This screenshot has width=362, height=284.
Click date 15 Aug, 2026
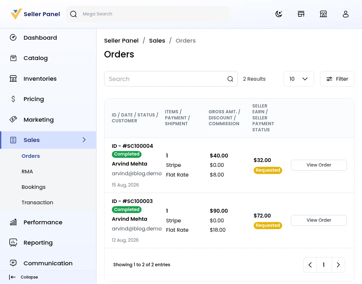pyautogui.click(x=125, y=185)
